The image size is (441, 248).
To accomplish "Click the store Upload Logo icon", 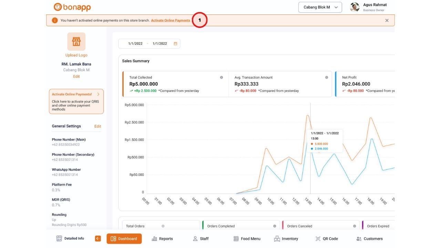I will point(76,42).
